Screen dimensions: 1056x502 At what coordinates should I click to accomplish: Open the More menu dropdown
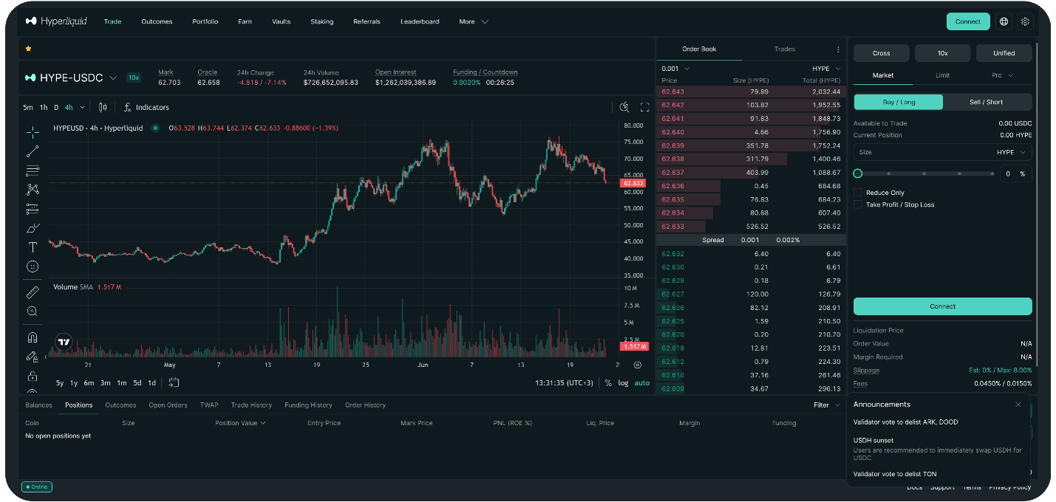click(x=473, y=21)
